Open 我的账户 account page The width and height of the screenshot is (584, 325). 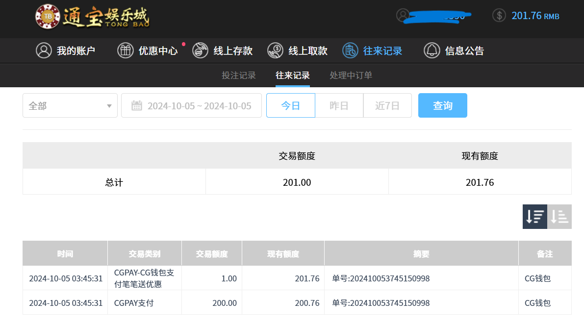pos(65,50)
